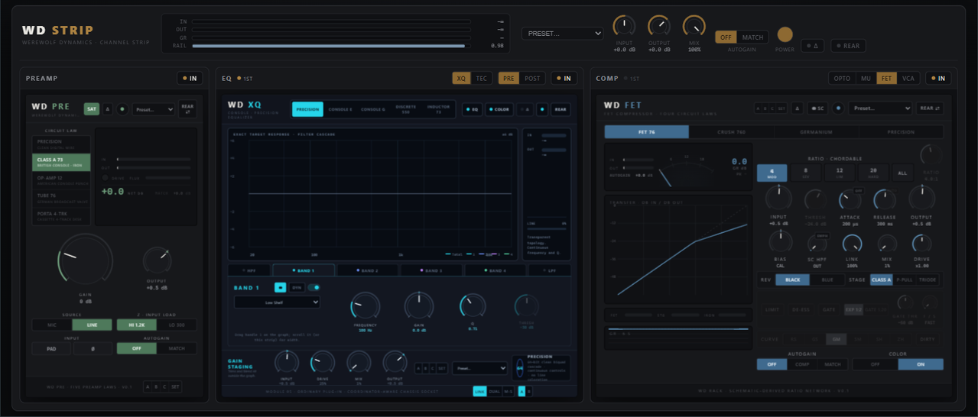Toggle the Band 1 enable switch next to DYN
The image size is (978, 417).
click(314, 287)
